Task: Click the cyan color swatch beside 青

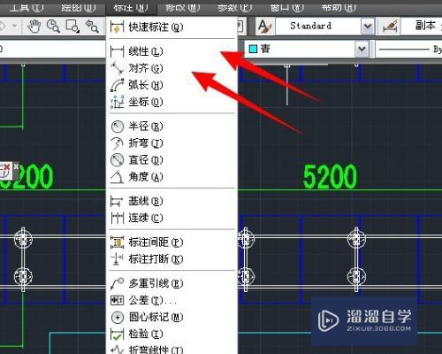Action: point(253,49)
